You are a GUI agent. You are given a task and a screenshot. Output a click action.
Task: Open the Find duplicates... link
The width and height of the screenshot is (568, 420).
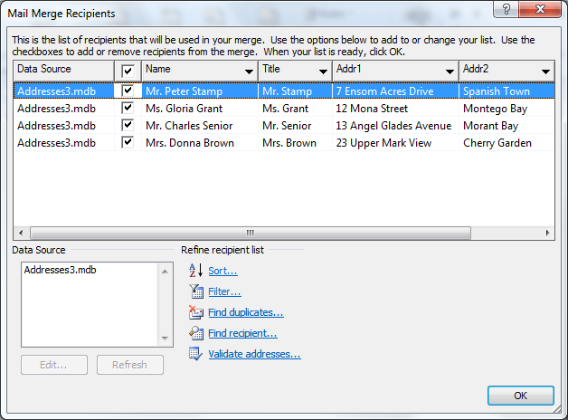point(246,312)
